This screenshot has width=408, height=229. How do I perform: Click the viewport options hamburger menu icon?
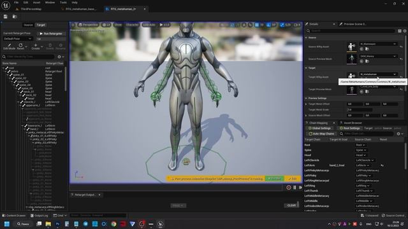(73, 25)
